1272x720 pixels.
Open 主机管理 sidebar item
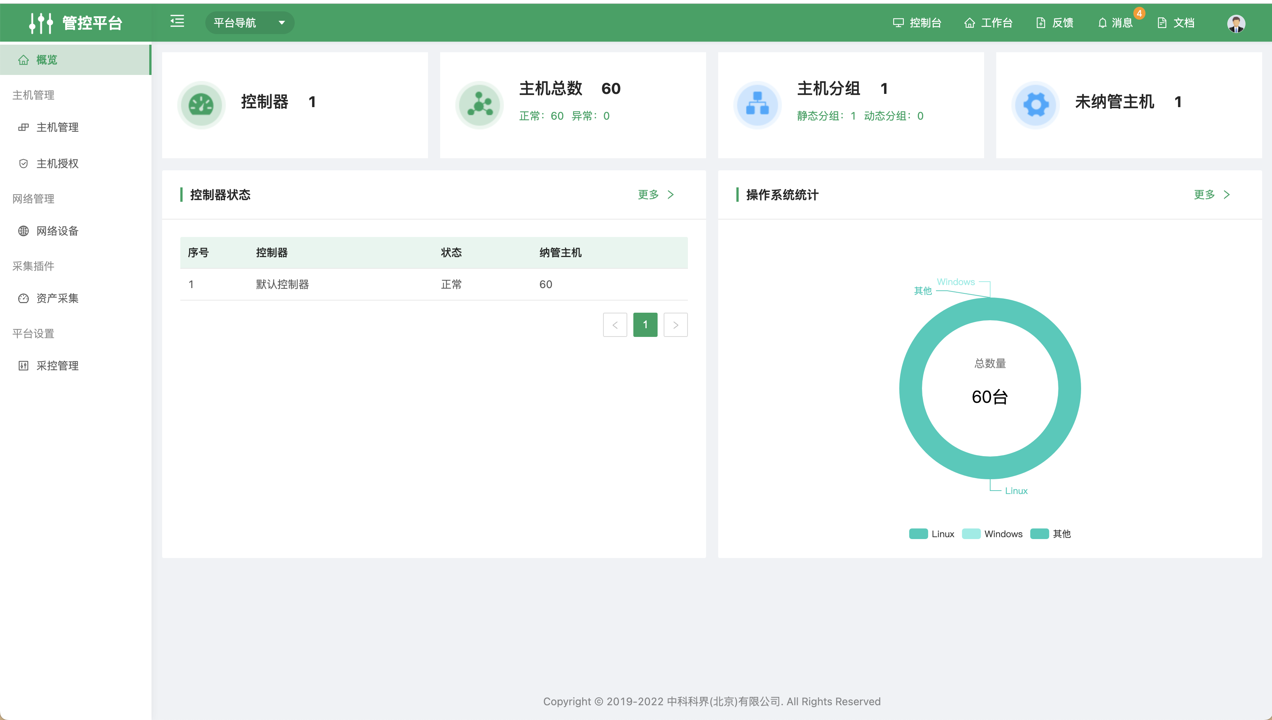tap(75, 127)
